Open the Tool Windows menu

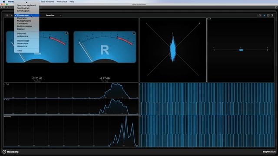pos(47,2)
